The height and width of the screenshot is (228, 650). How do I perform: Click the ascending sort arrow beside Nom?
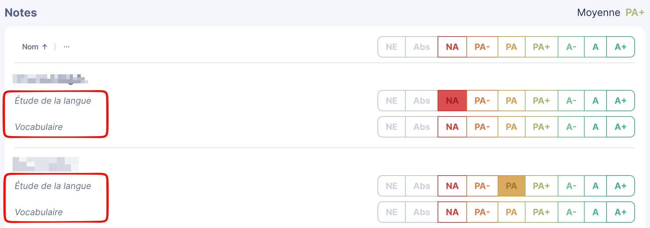(45, 47)
